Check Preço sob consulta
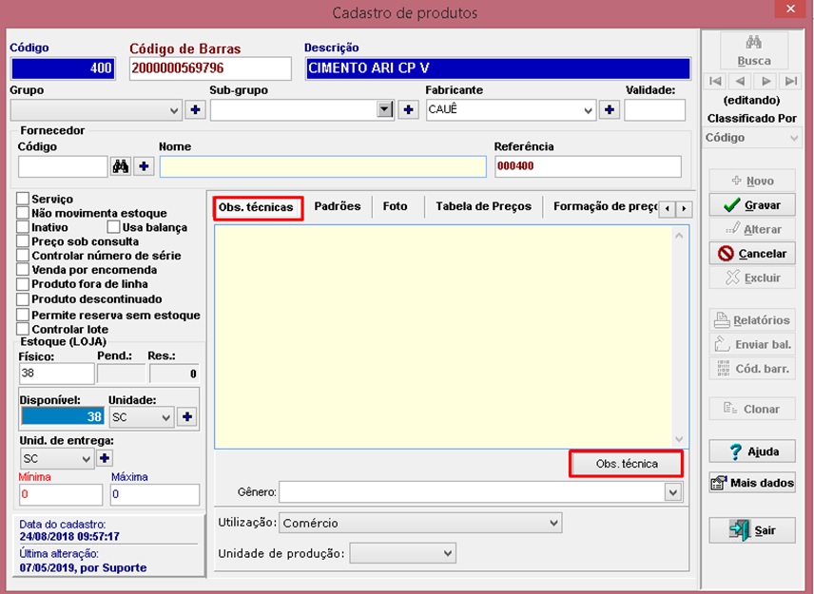The height and width of the screenshot is (594, 814). click(22, 241)
